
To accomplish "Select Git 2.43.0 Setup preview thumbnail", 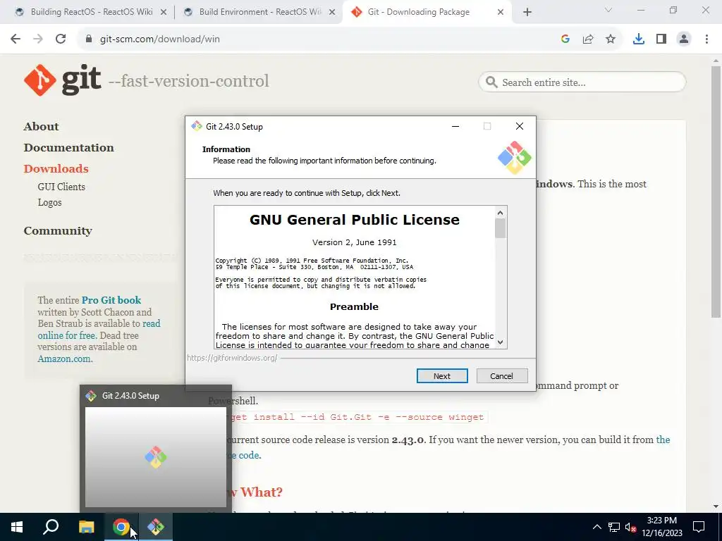I will 156,456.
